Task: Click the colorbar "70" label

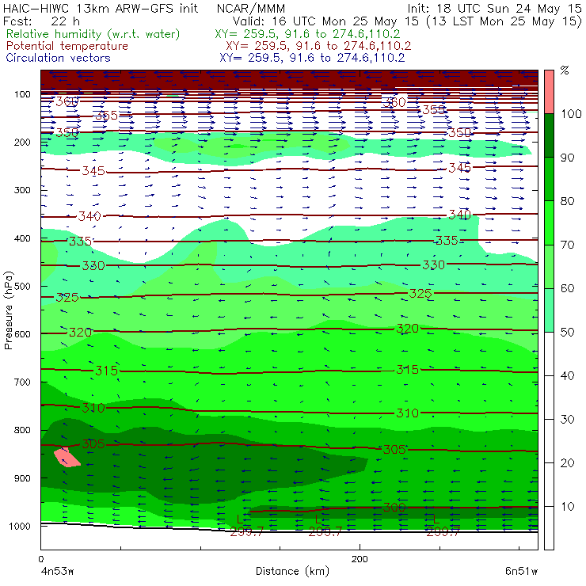Action: coord(566,245)
